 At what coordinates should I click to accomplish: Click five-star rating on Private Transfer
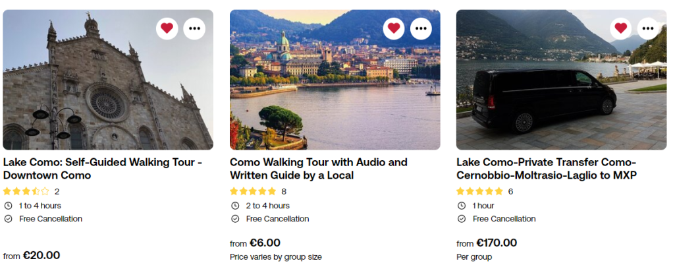click(479, 192)
